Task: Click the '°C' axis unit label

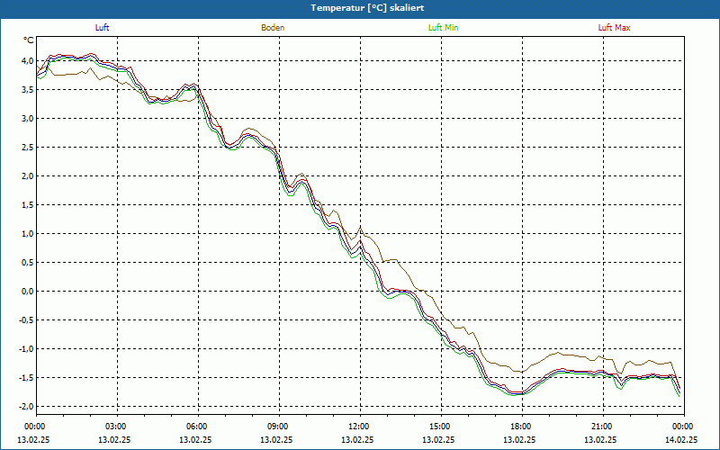Action: [29, 40]
